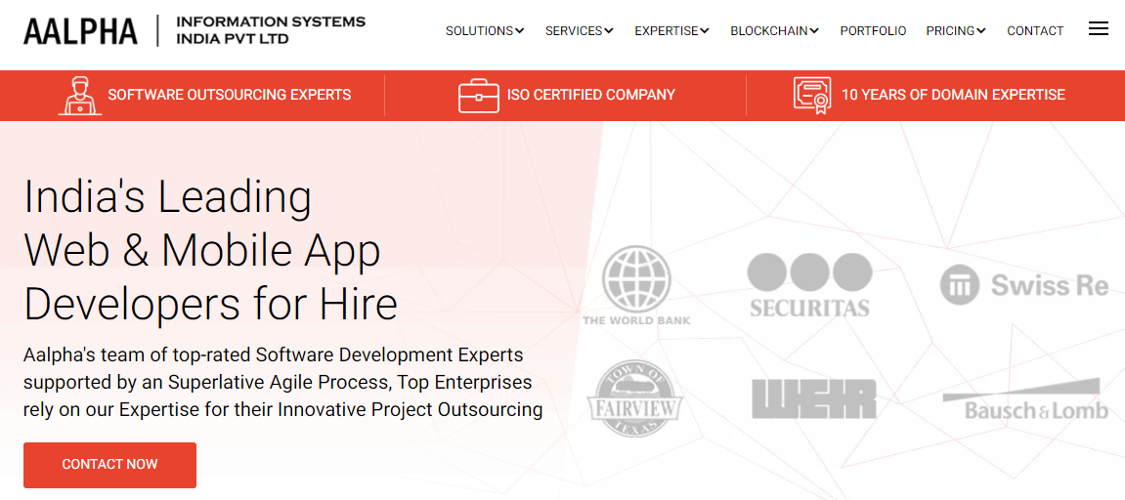The image size is (1125, 500).
Task: Click the Weir logo
Action: point(813,398)
